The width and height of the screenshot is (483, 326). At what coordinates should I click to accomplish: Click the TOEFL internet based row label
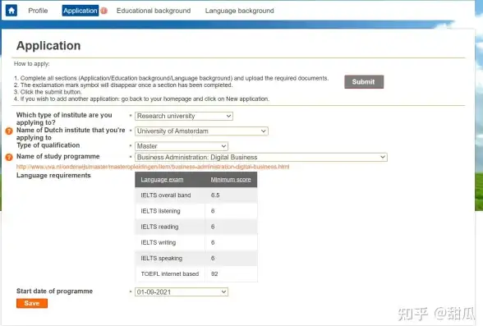click(x=170, y=274)
